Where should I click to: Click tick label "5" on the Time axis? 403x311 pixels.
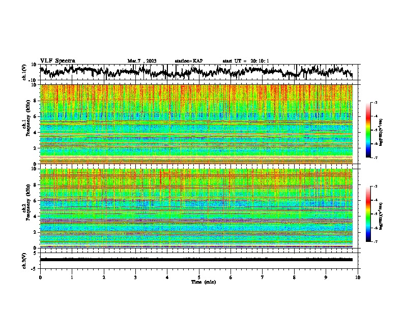199,277
